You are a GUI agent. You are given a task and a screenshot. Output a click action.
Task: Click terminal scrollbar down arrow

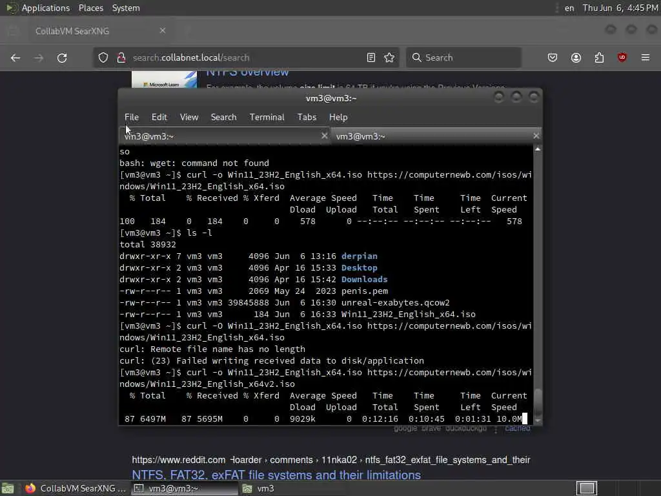538,420
